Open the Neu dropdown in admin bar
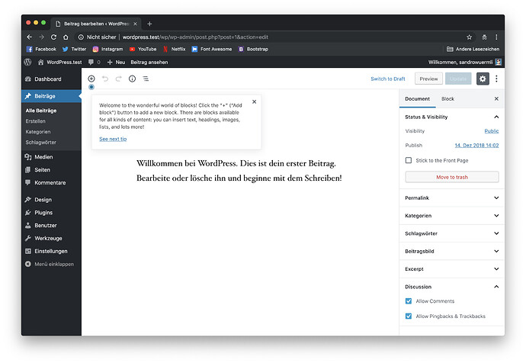 pyautogui.click(x=116, y=62)
